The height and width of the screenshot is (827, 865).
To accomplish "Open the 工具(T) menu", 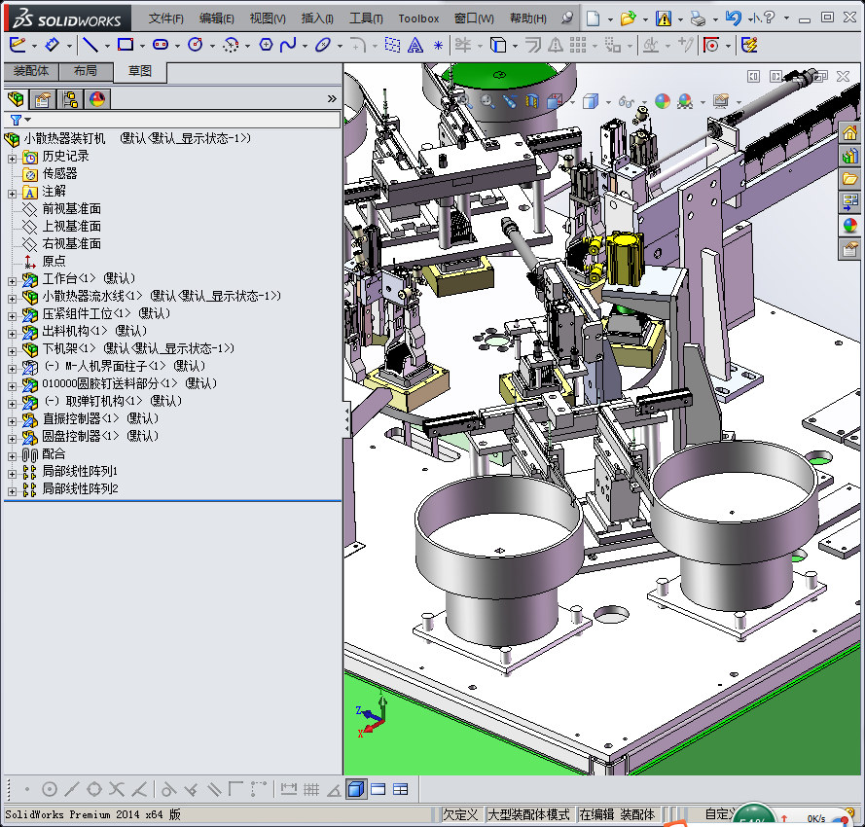I will click(x=366, y=18).
